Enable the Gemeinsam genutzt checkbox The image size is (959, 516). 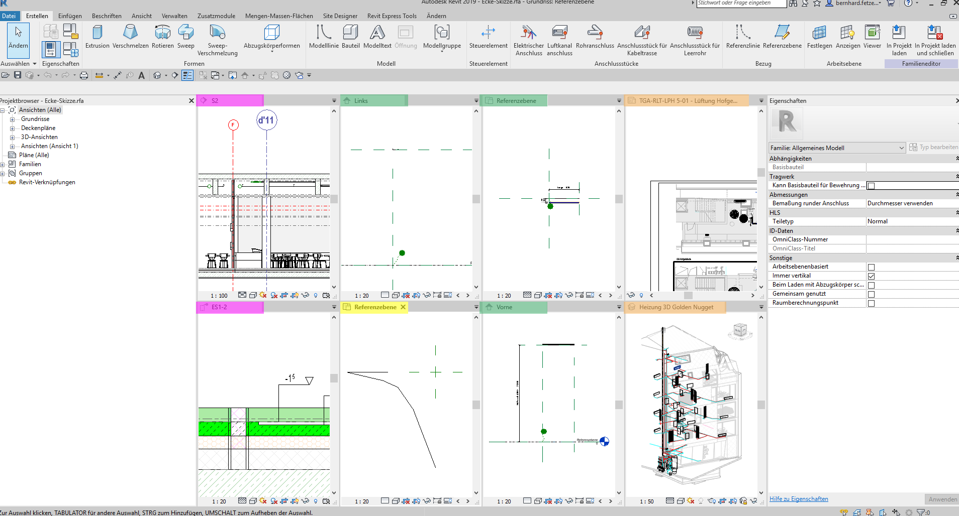[872, 294]
